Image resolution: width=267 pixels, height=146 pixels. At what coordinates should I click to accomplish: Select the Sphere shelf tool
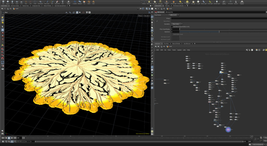point(8,2)
